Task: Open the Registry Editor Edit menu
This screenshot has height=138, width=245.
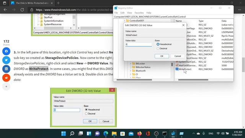Action: [122, 13]
